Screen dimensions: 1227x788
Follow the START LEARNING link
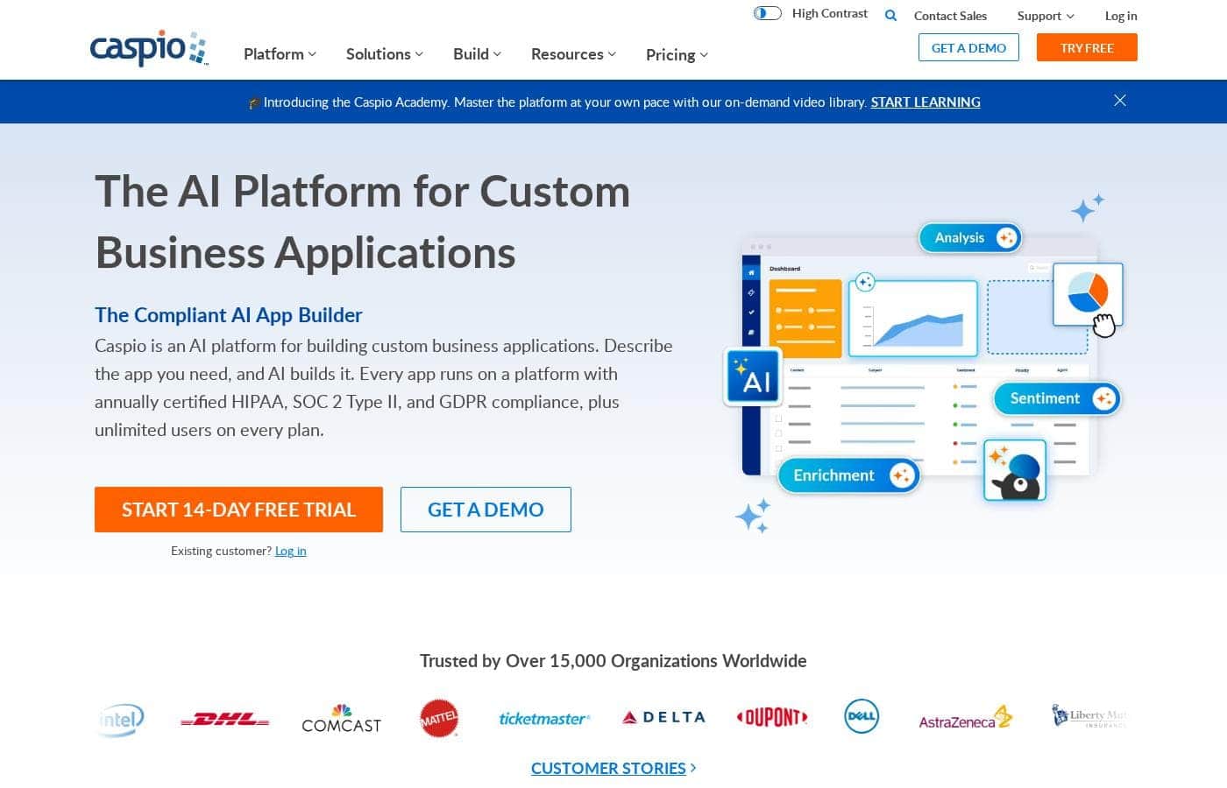(x=926, y=102)
